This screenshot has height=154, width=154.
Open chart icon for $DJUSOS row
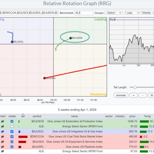point(3,121)
